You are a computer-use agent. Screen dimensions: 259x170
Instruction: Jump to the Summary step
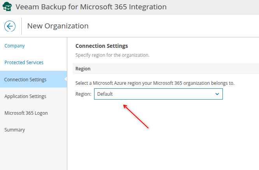(14, 130)
